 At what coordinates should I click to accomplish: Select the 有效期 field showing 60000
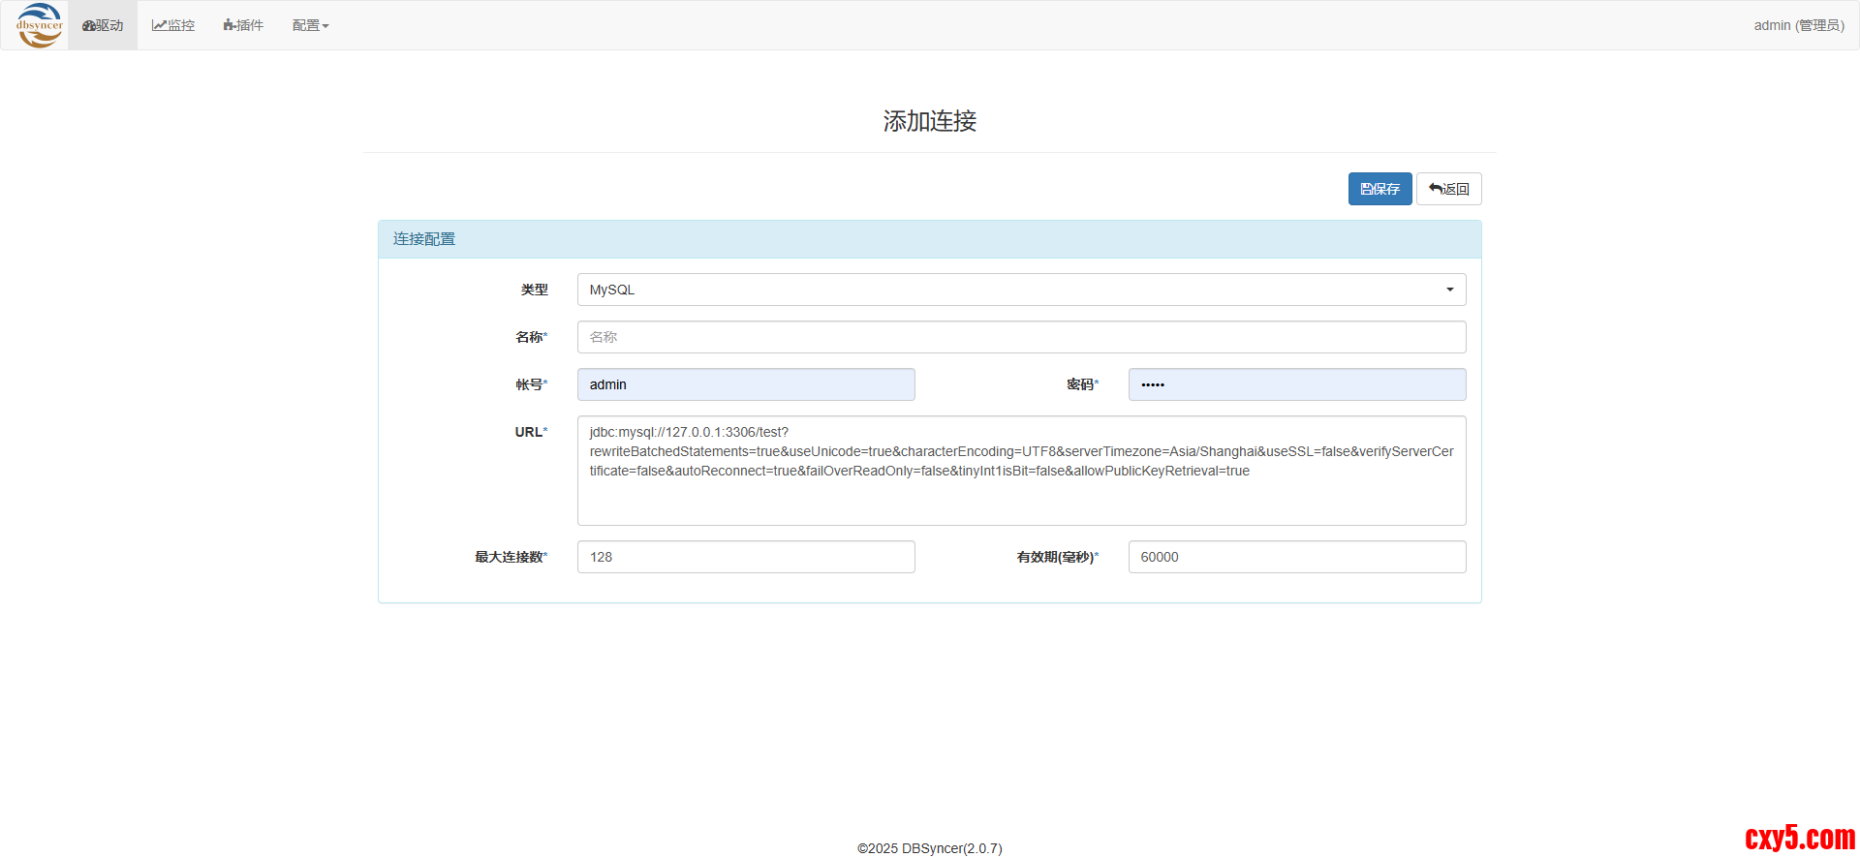(x=1296, y=557)
